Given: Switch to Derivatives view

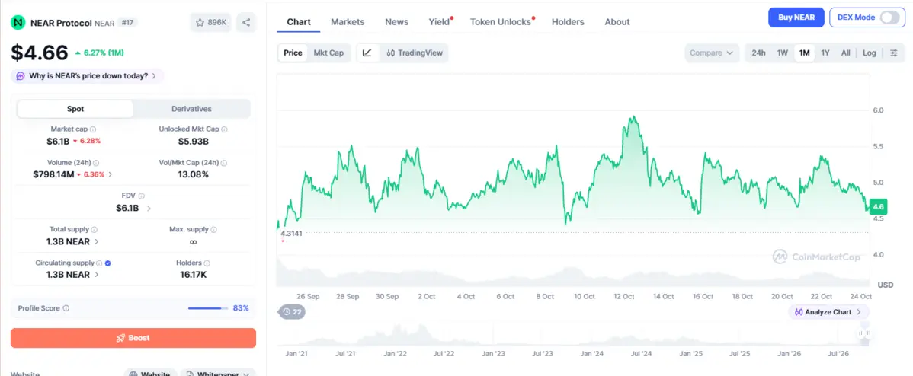Looking at the screenshot, I should 191,109.
